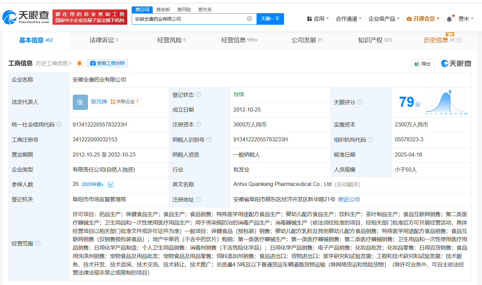
Task: Click the TianYanCha logo
Action: tap(26, 17)
